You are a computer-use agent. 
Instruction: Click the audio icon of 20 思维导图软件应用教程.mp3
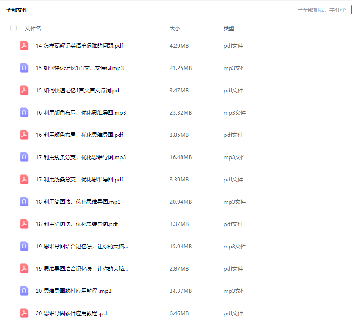24,291
